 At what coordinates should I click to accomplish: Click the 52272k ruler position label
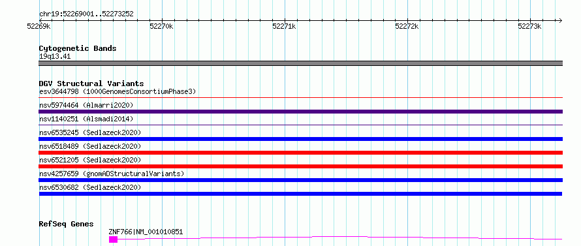pyautogui.click(x=407, y=27)
